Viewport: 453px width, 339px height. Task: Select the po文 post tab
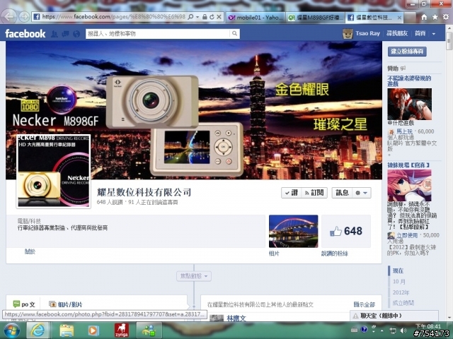pyautogui.click(x=24, y=304)
